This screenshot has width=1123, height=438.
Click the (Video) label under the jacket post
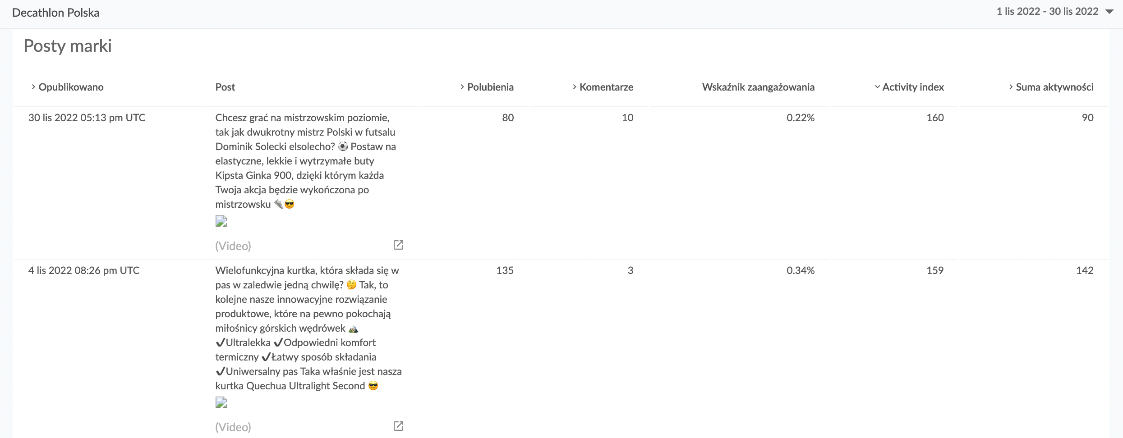click(x=233, y=427)
